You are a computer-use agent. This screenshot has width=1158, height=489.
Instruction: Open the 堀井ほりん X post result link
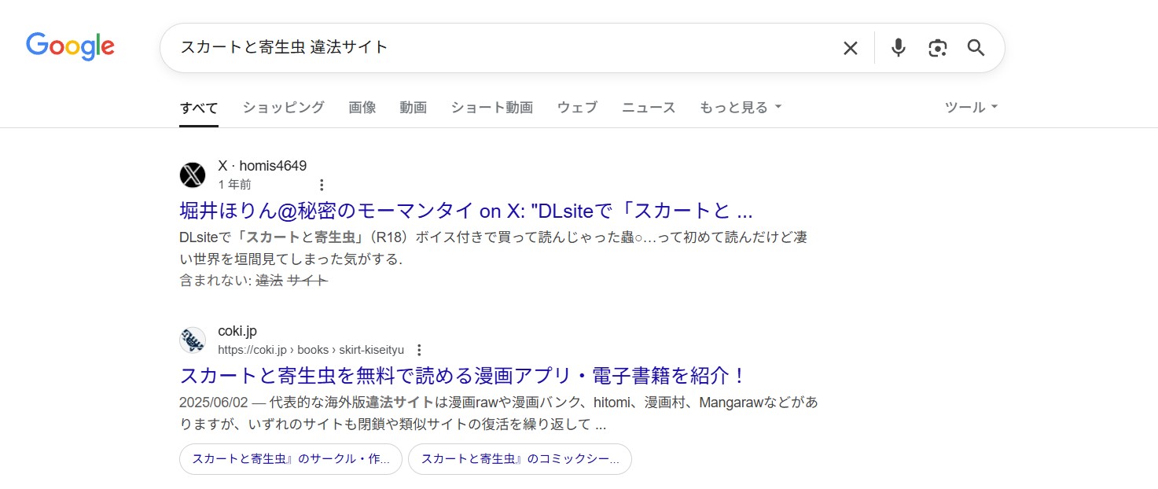point(464,210)
